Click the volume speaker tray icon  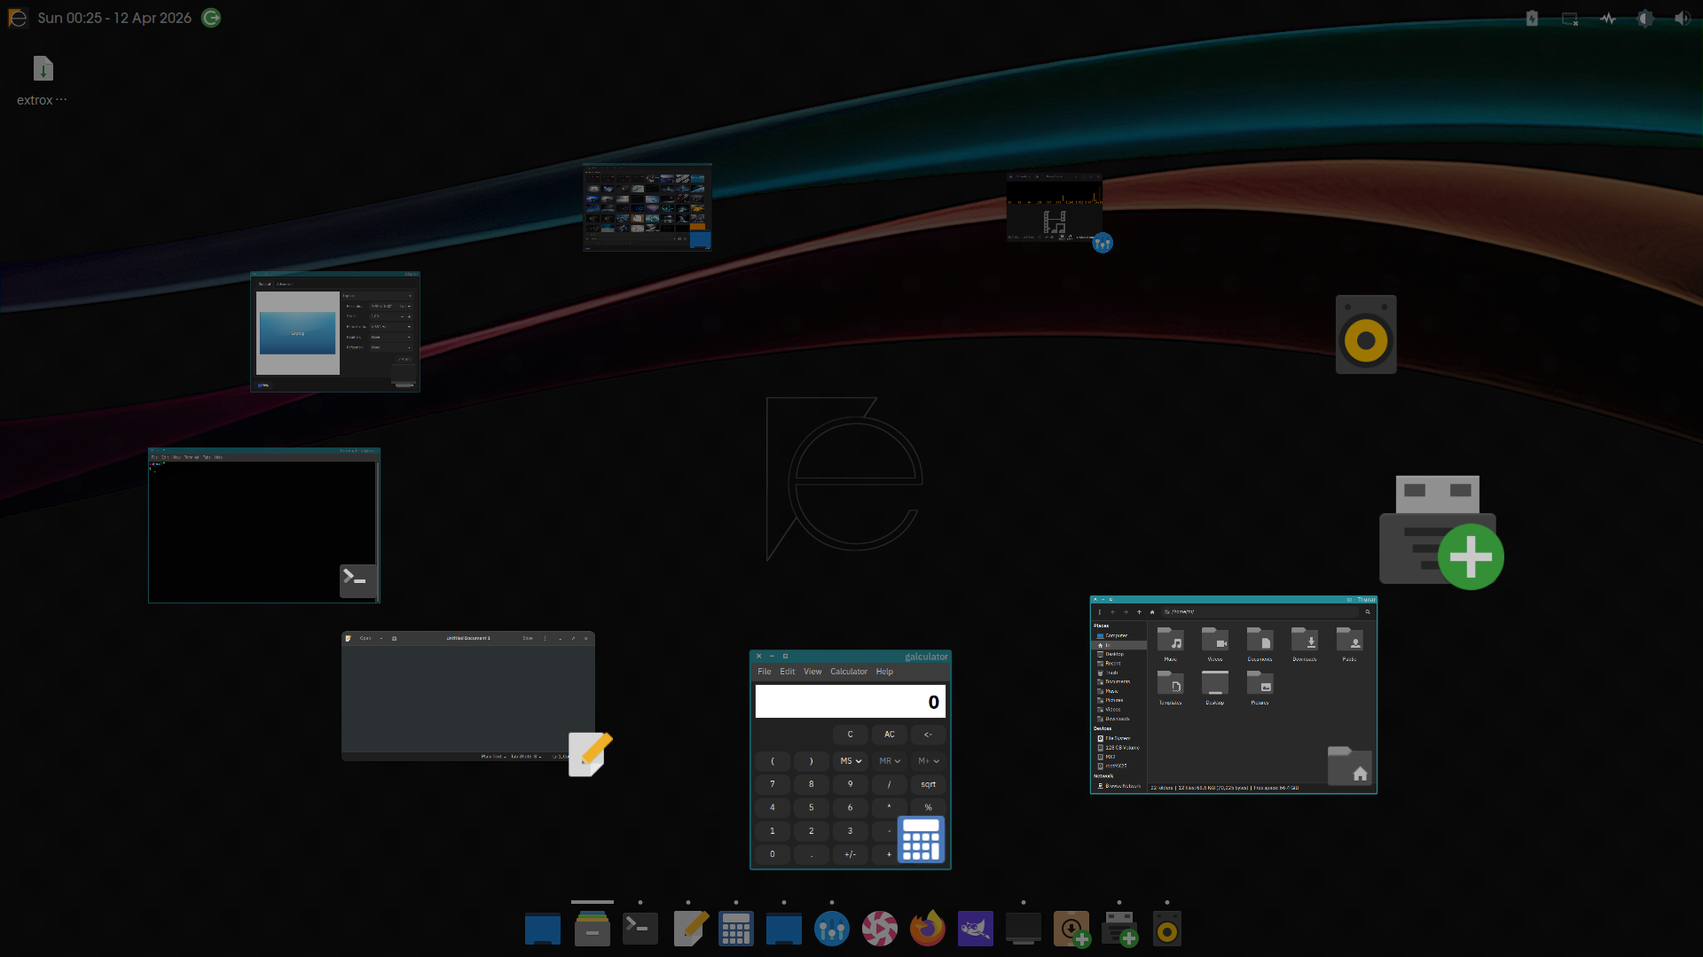[1682, 19]
